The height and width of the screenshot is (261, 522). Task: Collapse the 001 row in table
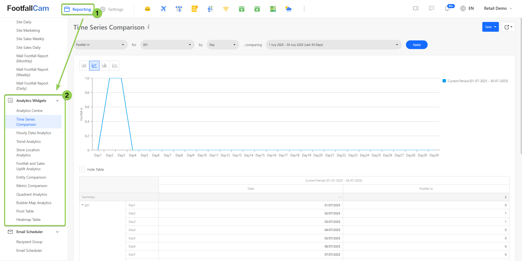tap(83, 205)
